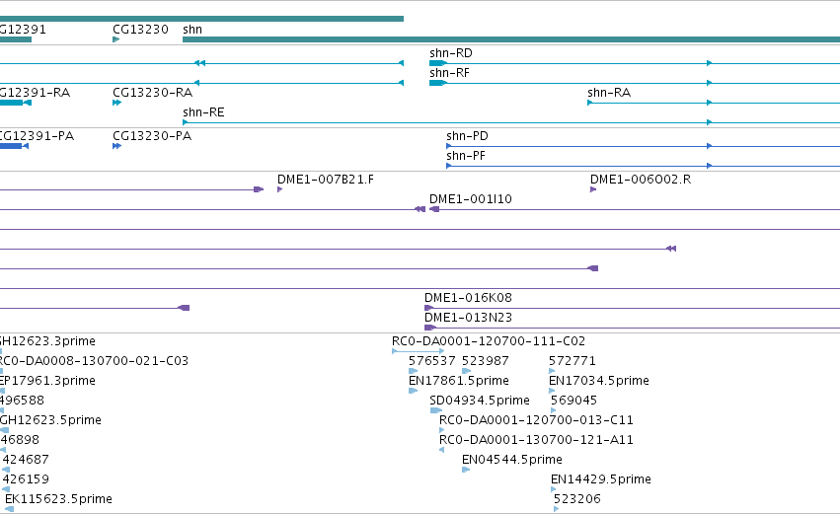Click the 'DME1-007B21.F' label
840x514 pixels.
tap(326, 180)
